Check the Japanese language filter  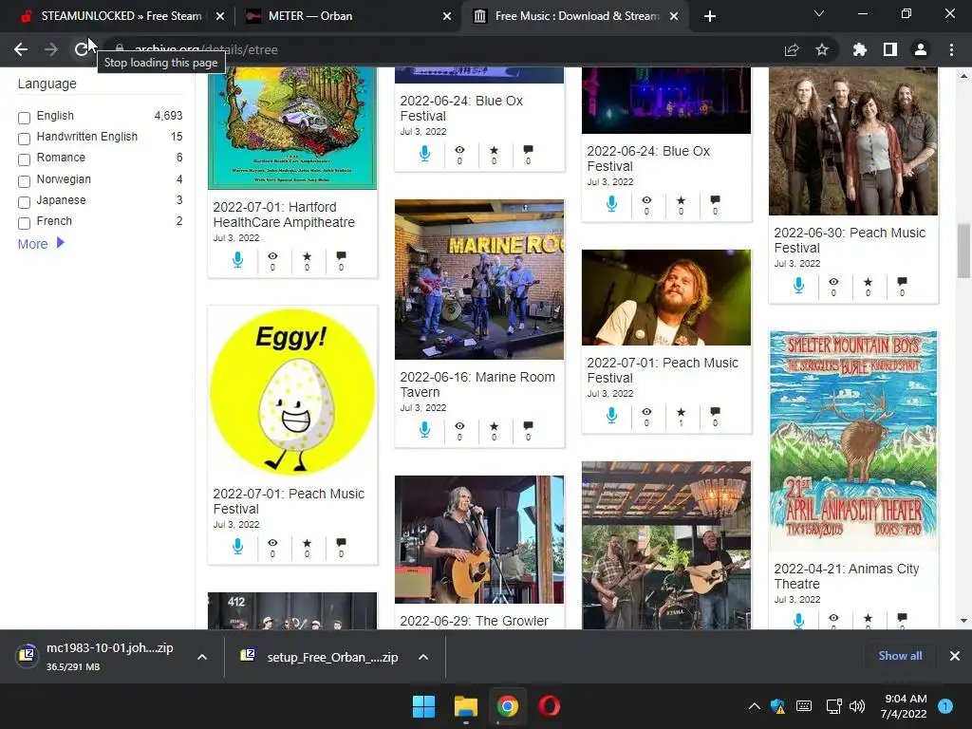(x=24, y=203)
